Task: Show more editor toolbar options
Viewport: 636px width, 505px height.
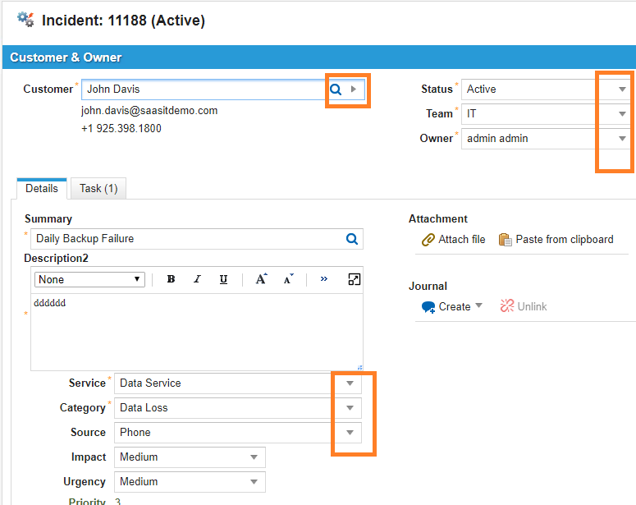Action: pyautogui.click(x=324, y=279)
